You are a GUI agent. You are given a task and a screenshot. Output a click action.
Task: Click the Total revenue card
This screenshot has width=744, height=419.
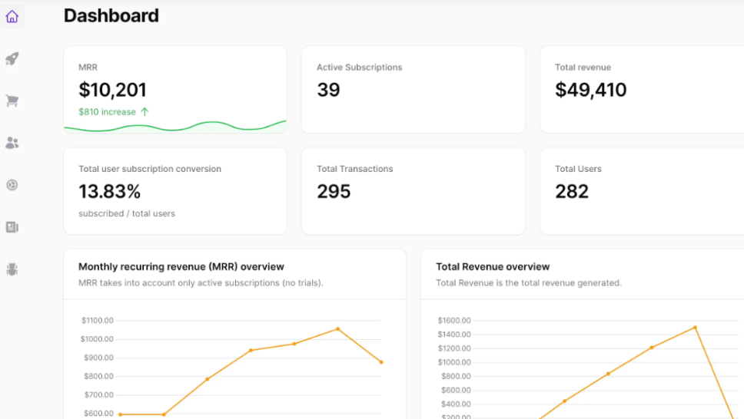(x=642, y=89)
